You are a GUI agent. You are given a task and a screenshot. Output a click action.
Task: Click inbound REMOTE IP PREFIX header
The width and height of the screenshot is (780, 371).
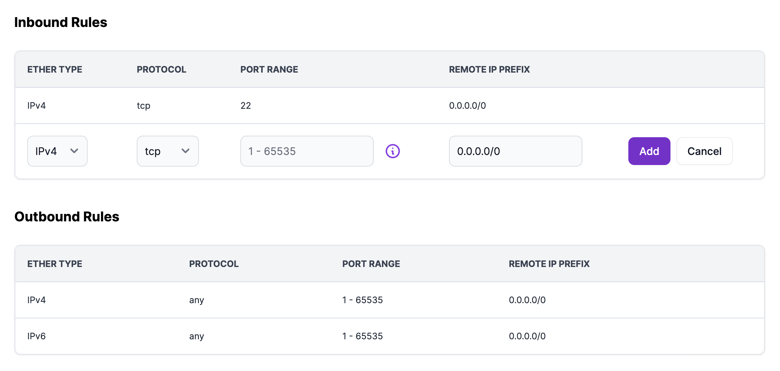(x=489, y=70)
